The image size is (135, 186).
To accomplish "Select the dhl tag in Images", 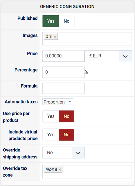I will click(49, 36).
